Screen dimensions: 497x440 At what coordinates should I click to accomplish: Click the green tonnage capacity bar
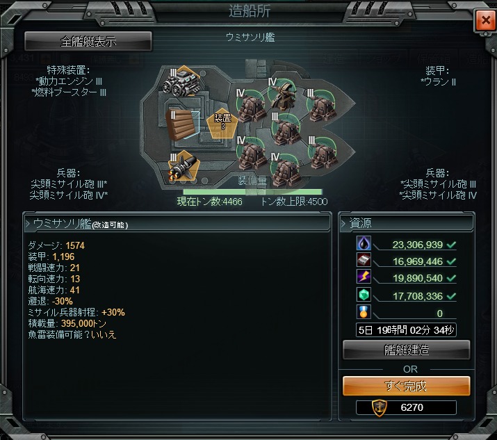252,191
